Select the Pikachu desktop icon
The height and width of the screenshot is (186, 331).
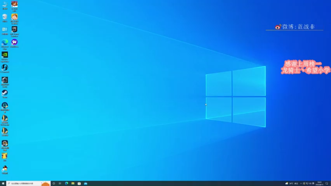(x=5, y=157)
